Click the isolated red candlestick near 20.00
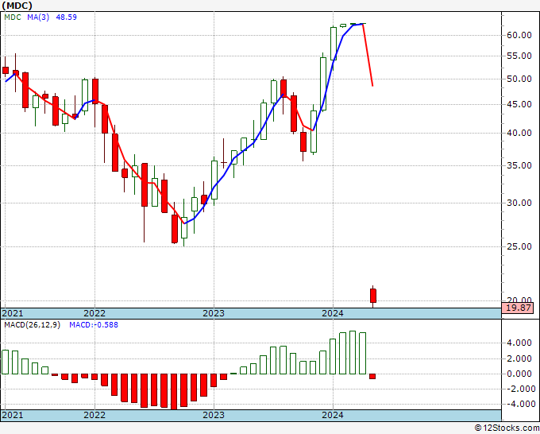This screenshot has height=434, width=540. pos(373,296)
